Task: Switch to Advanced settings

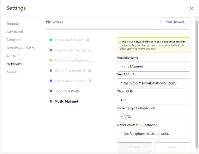Action: click(15, 32)
